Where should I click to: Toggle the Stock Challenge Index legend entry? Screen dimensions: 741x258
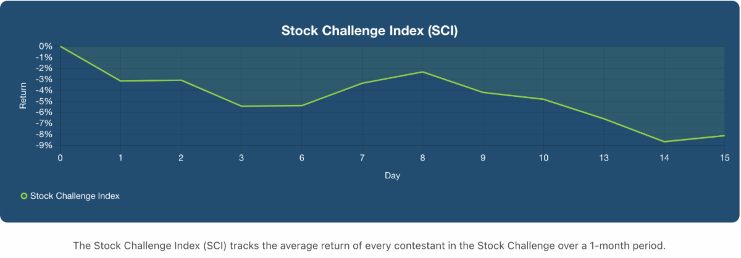pyautogui.click(x=75, y=196)
